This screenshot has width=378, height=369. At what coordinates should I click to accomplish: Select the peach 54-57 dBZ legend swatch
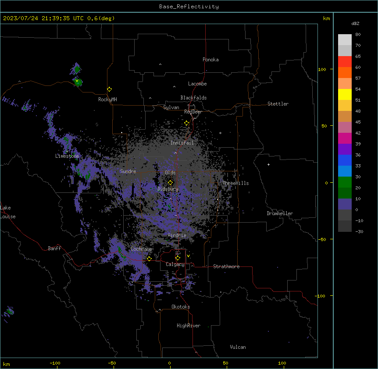[x=345, y=84]
